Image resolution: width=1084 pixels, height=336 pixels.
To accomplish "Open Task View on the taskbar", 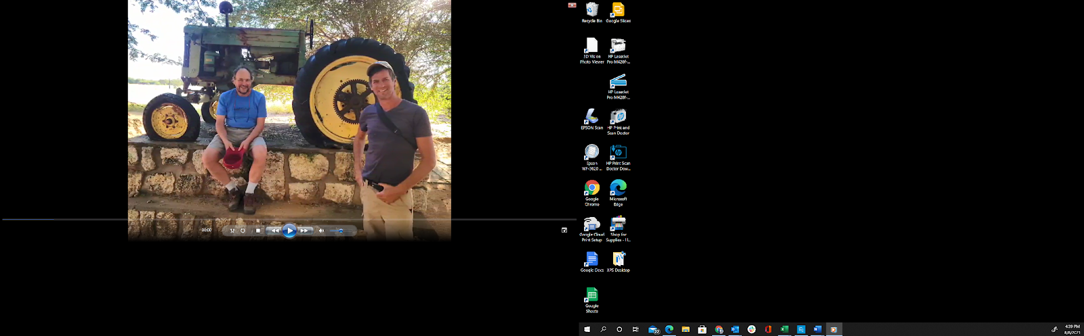I will (635, 329).
